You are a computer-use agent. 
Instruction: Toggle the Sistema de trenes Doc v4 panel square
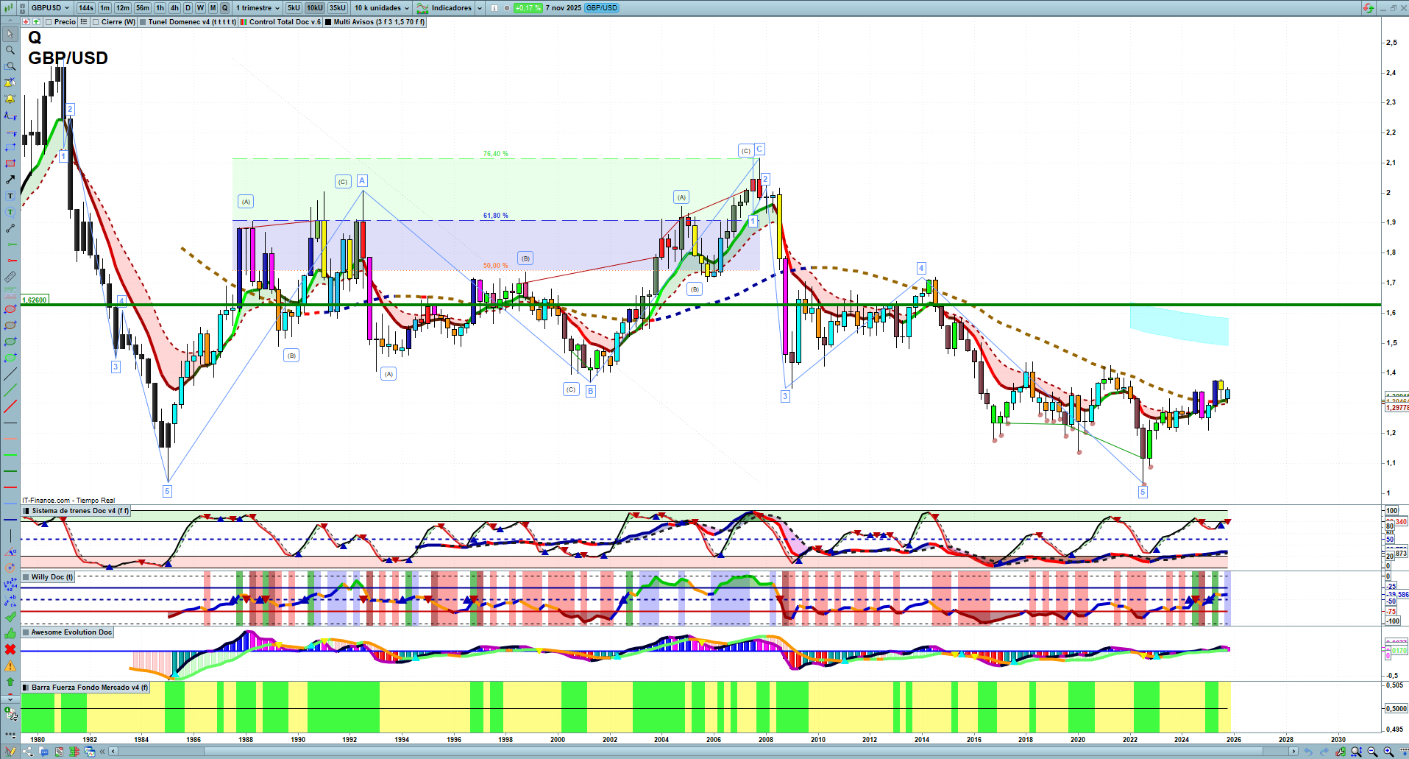[x=26, y=511]
